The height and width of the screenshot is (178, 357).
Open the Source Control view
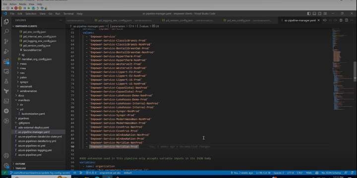tap(6, 42)
